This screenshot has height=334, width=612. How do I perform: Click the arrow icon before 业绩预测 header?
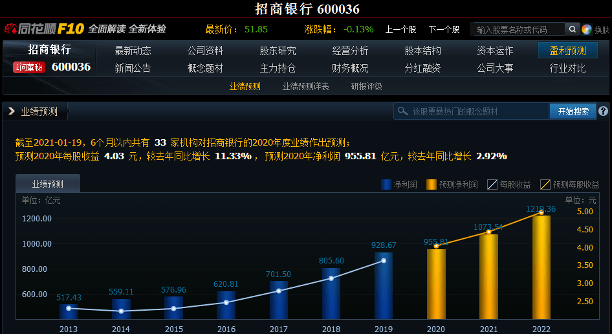click(x=12, y=111)
